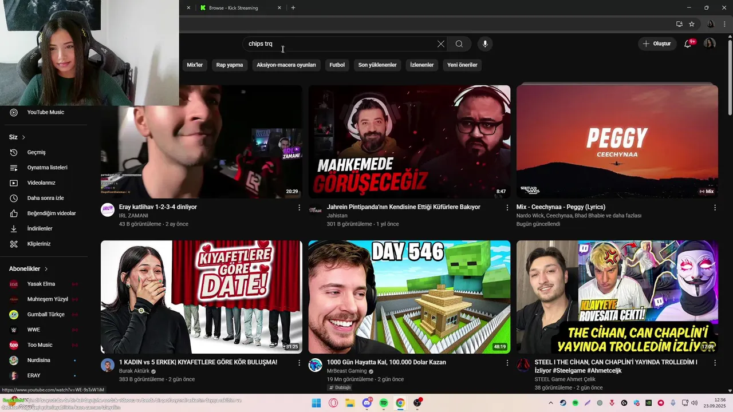
Task: Open Oynatma listeleri playlist icon
Action: [x=14, y=168]
